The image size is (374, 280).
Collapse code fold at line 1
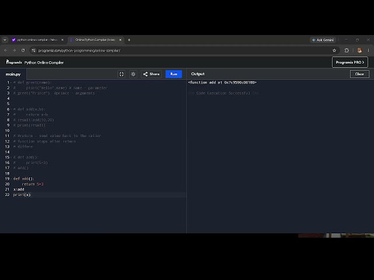[x=11, y=83]
